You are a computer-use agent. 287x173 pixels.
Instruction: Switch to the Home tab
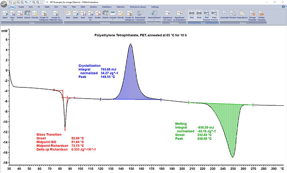(x=21, y=7)
